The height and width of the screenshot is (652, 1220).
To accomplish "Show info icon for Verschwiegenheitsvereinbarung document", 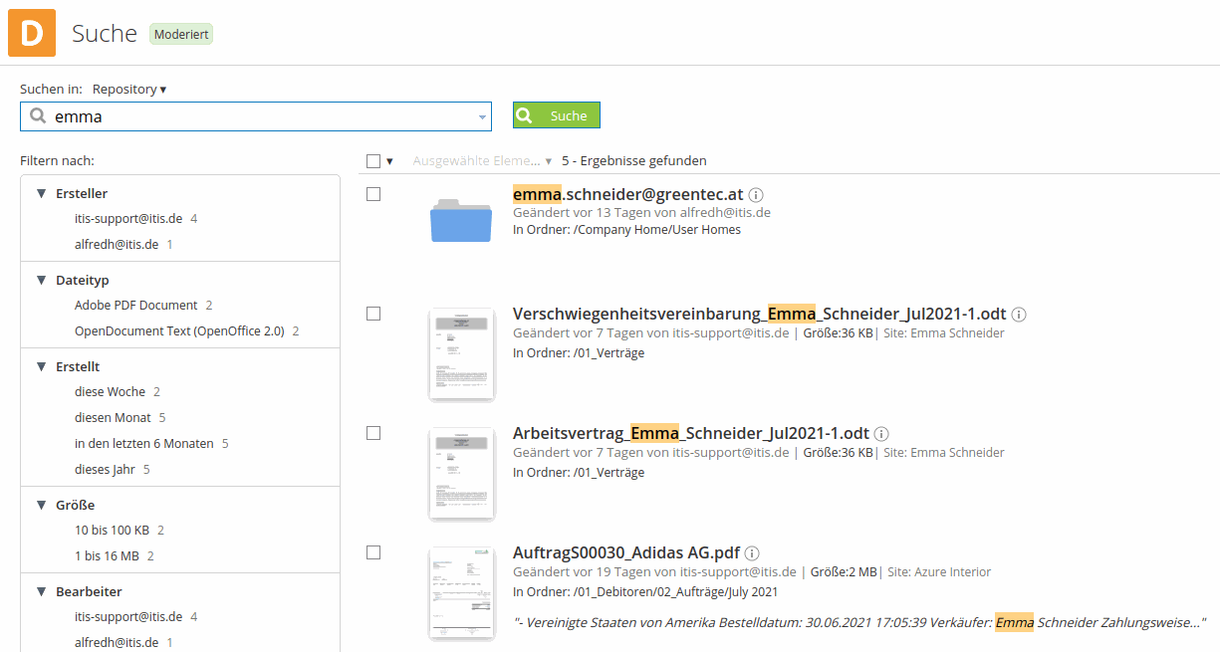I will [x=1019, y=315].
